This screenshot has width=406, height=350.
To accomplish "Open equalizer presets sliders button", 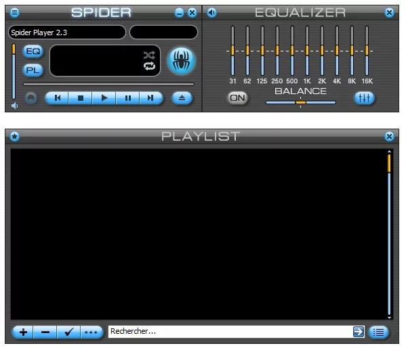I will pyautogui.click(x=364, y=98).
